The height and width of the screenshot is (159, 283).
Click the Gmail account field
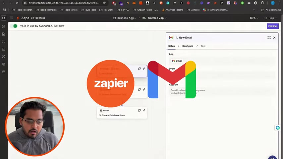[222, 92]
